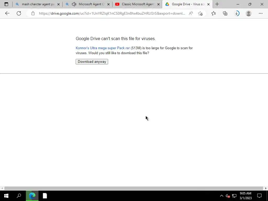The image size is (268, 201).
Task: Click Microsoft Edge in the taskbar
Action: click(x=32, y=196)
